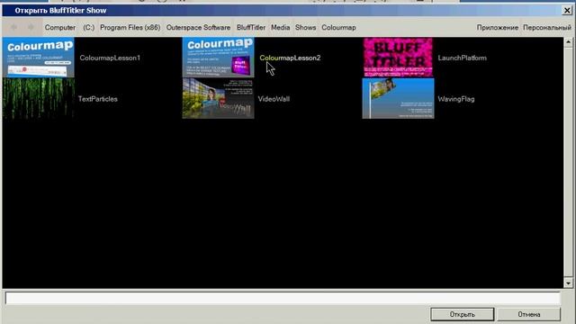The width and height of the screenshot is (576, 324).
Task: Switch to the Персональный location tab
Action: [547, 28]
